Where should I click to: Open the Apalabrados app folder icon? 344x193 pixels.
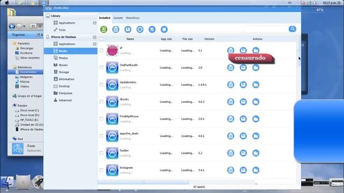point(256,85)
